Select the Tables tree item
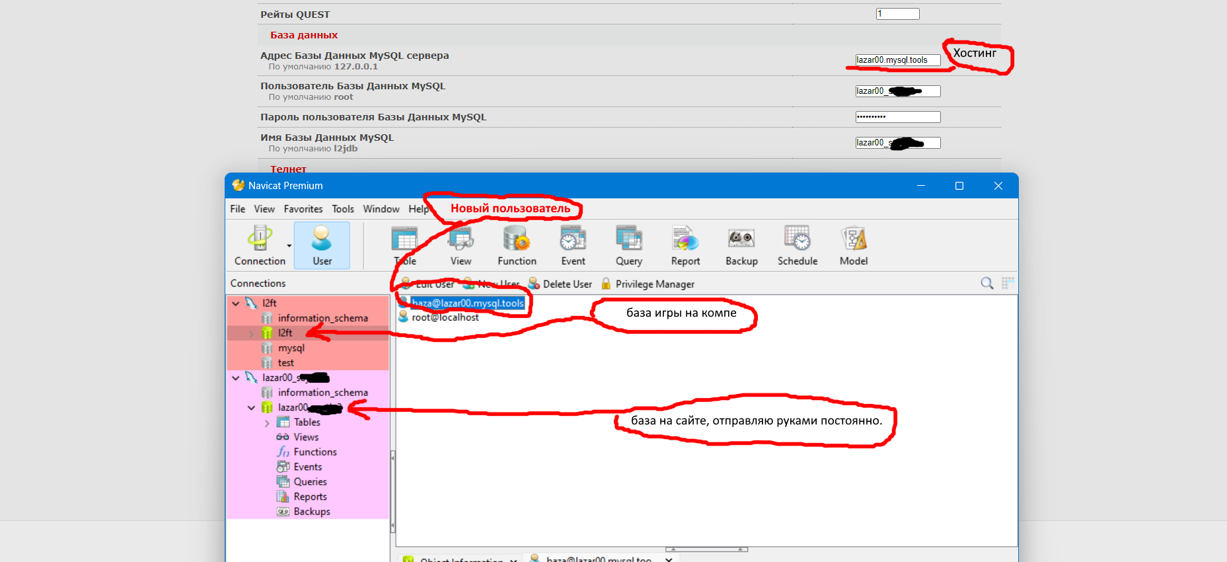This screenshot has width=1227, height=562. point(307,422)
